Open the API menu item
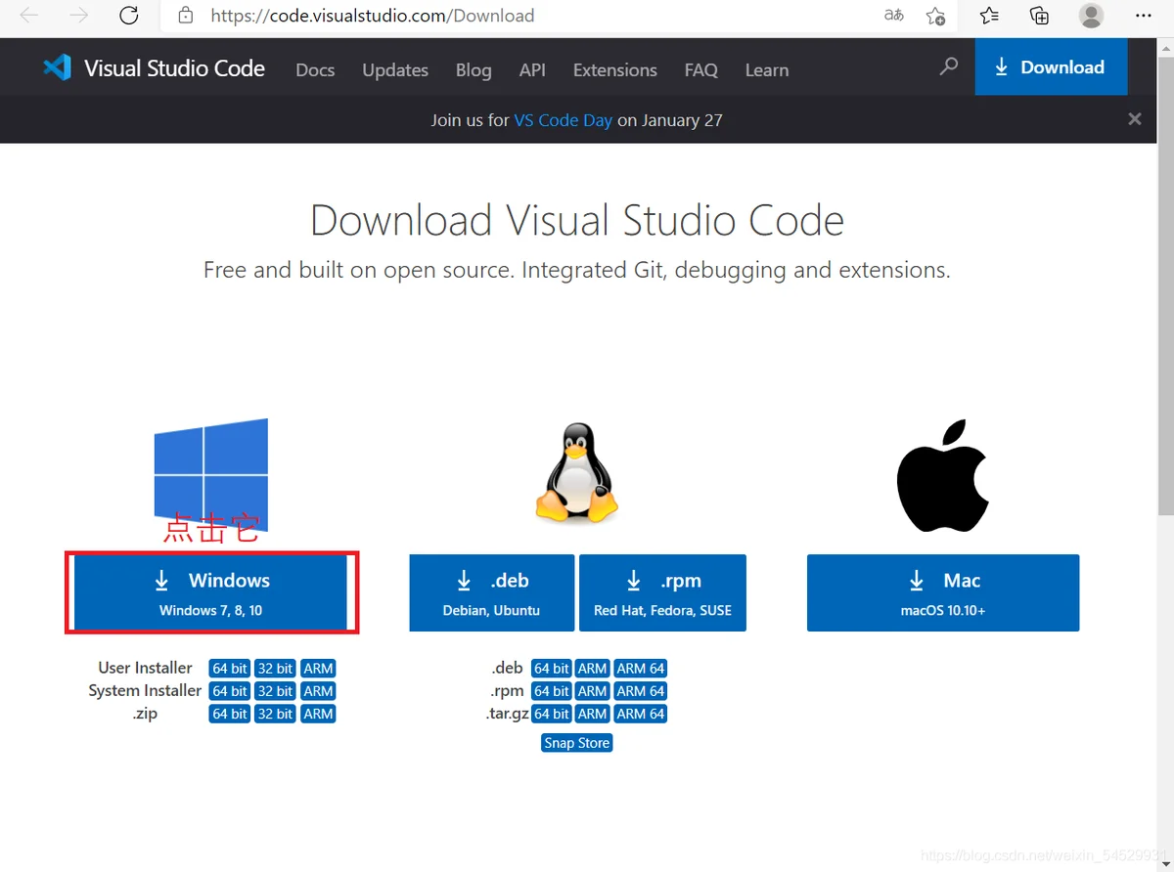This screenshot has width=1174, height=872. pyautogui.click(x=532, y=70)
